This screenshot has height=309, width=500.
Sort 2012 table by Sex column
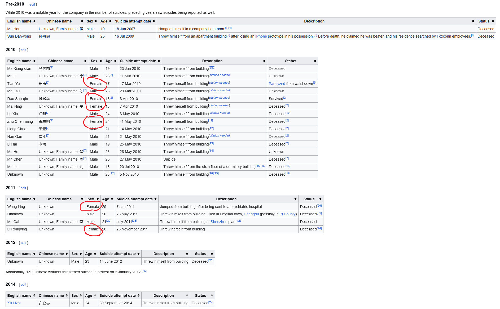[x=77, y=254]
